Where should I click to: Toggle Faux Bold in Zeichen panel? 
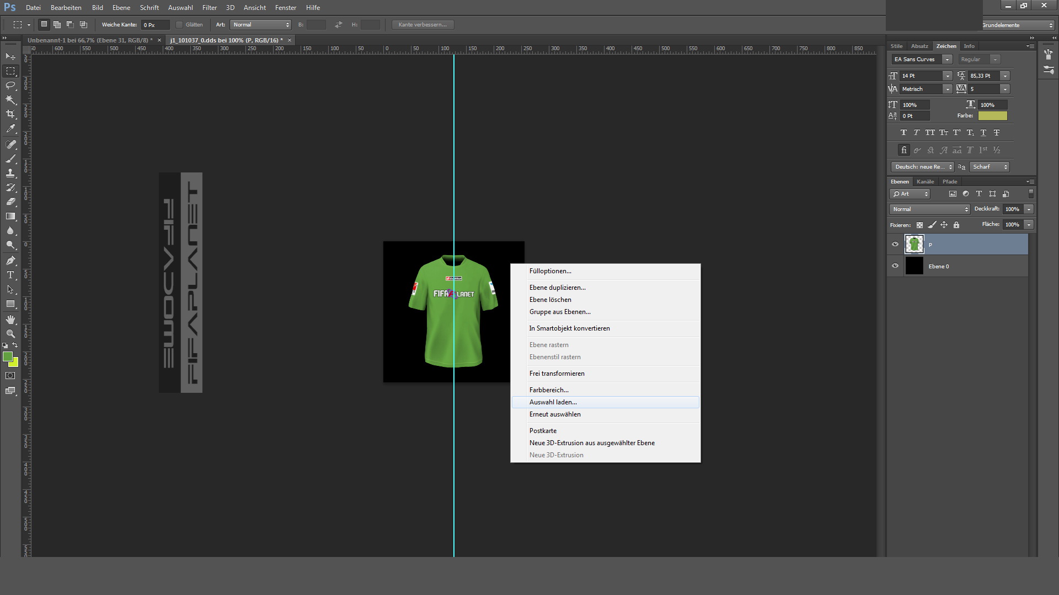(903, 133)
